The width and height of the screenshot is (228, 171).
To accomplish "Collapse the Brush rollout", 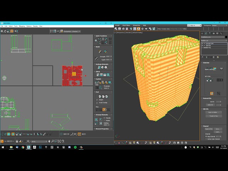I will click(98, 47).
